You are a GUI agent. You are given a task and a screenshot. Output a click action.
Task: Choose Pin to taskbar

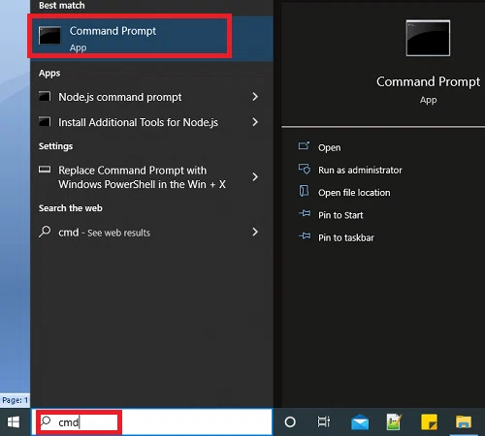(x=346, y=237)
